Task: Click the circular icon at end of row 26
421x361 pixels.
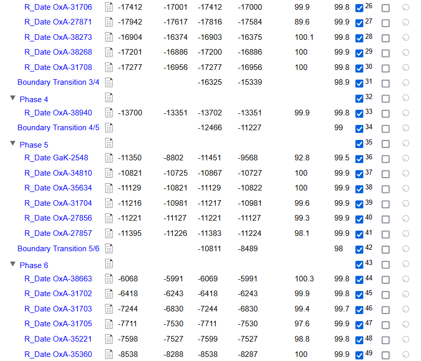Action: pyautogui.click(x=406, y=8)
